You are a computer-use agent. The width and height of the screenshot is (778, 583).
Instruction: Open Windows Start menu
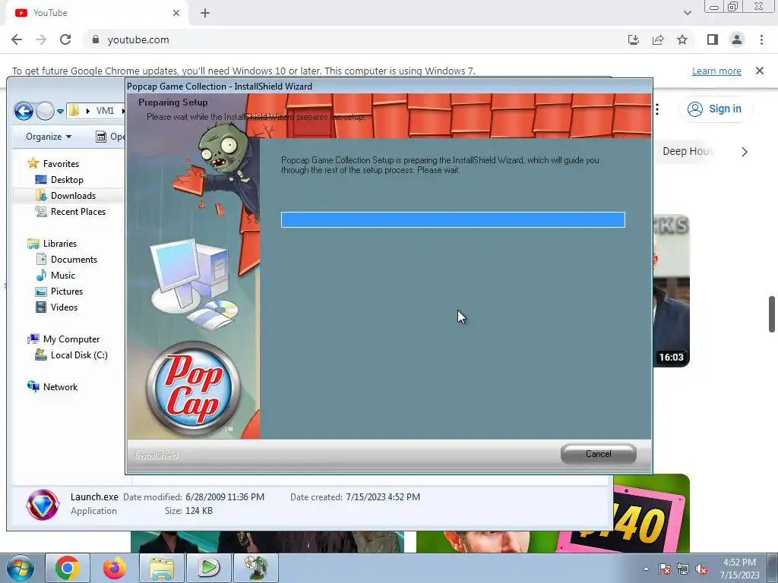(20, 568)
